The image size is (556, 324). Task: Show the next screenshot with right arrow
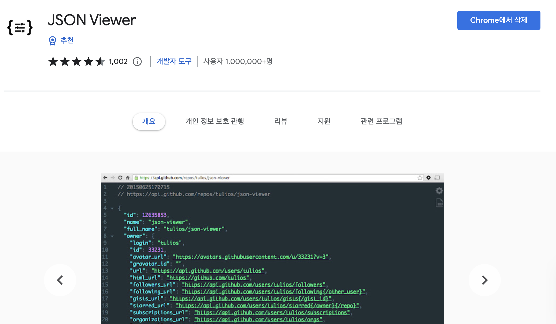click(x=485, y=280)
